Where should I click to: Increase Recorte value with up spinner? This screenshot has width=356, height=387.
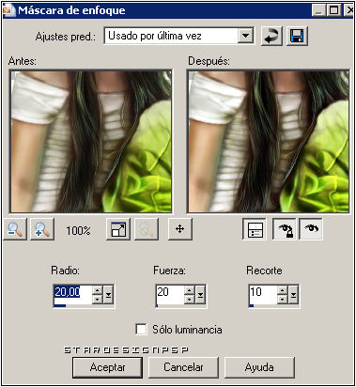point(282,290)
